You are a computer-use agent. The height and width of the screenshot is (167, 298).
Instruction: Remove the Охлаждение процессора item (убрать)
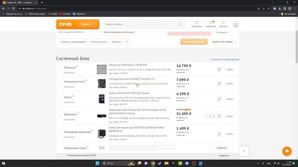(229, 134)
